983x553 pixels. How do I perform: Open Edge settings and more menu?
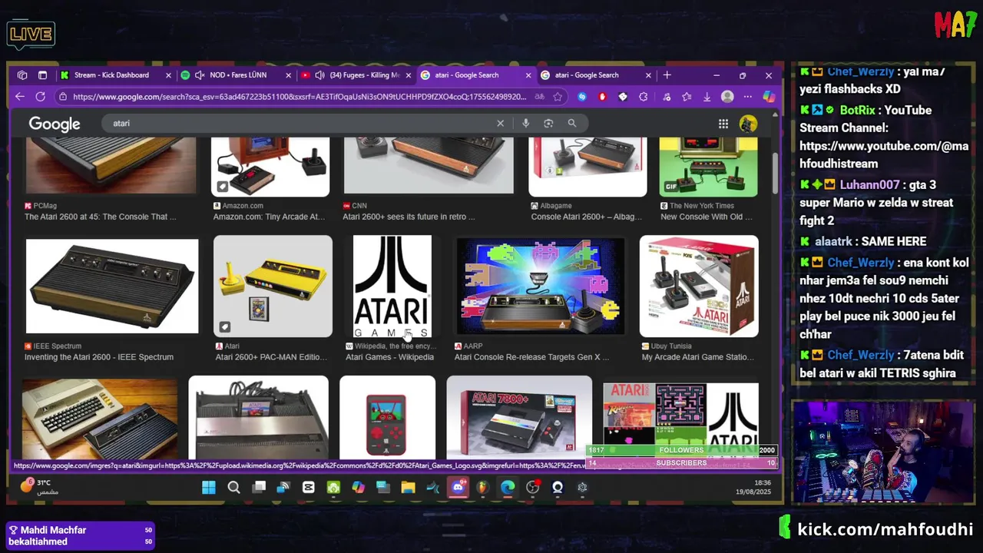point(747,97)
